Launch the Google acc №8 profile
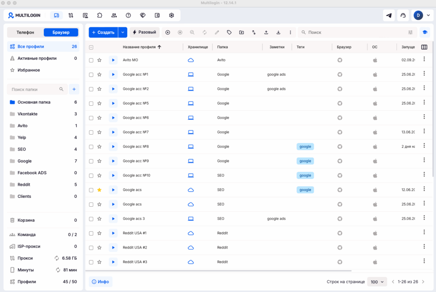 click(113, 146)
